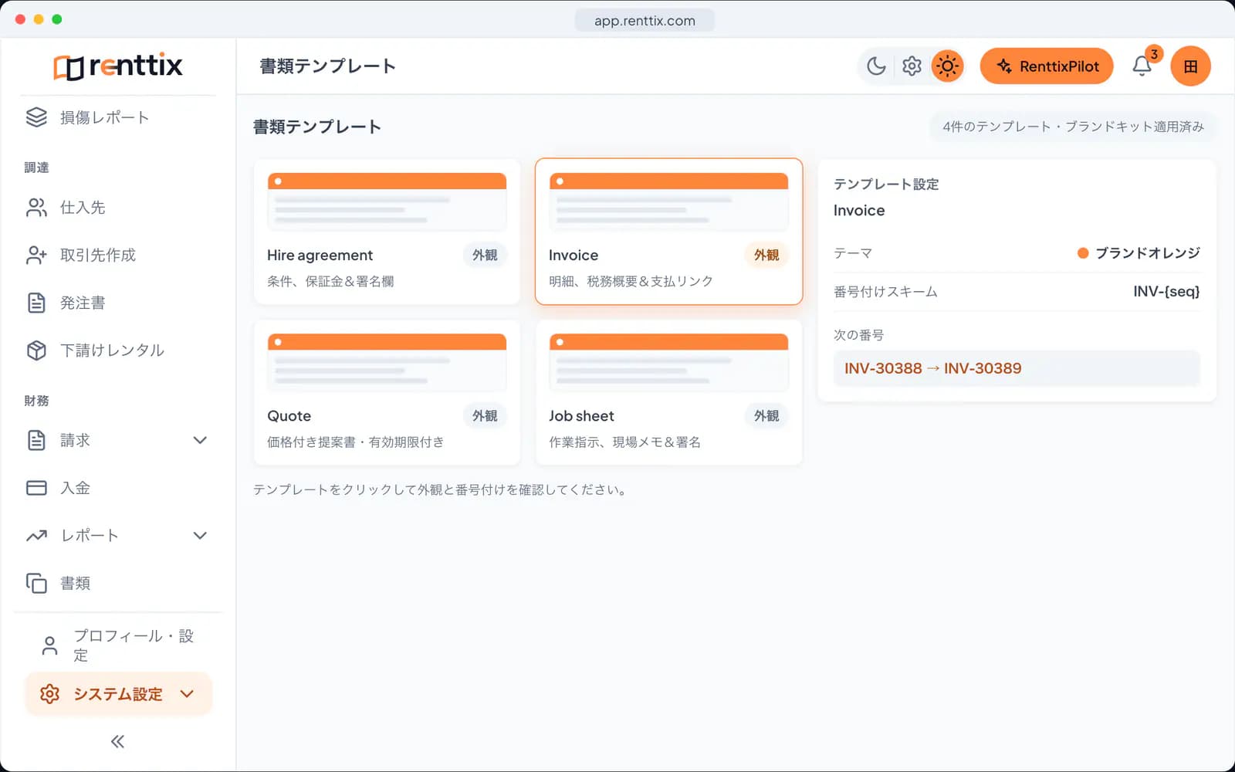This screenshot has height=772, width=1235.
Task: Click the ブランドオレンジ theme color dot
Action: (1083, 253)
